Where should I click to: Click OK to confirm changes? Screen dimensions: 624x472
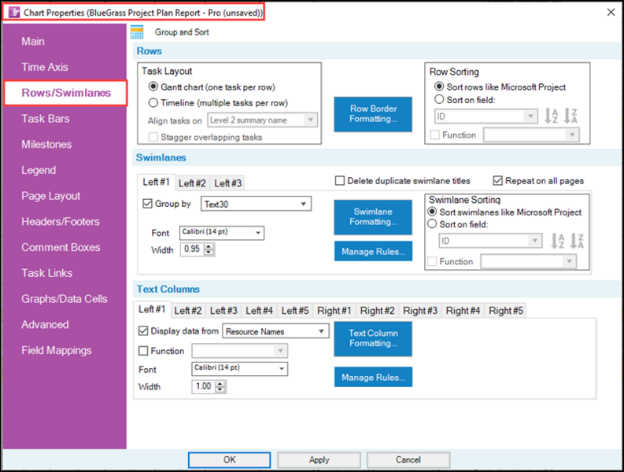click(x=229, y=459)
